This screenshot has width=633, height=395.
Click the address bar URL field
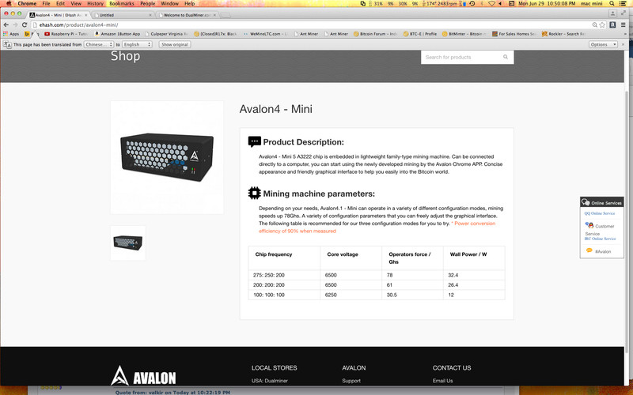(x=311, y=24)
